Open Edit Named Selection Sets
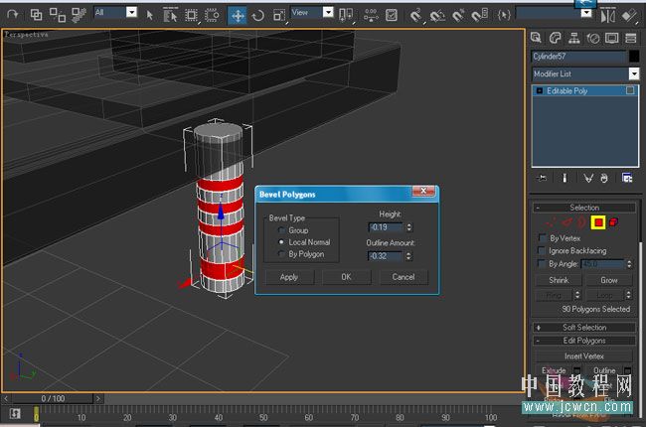 point(504,15)
